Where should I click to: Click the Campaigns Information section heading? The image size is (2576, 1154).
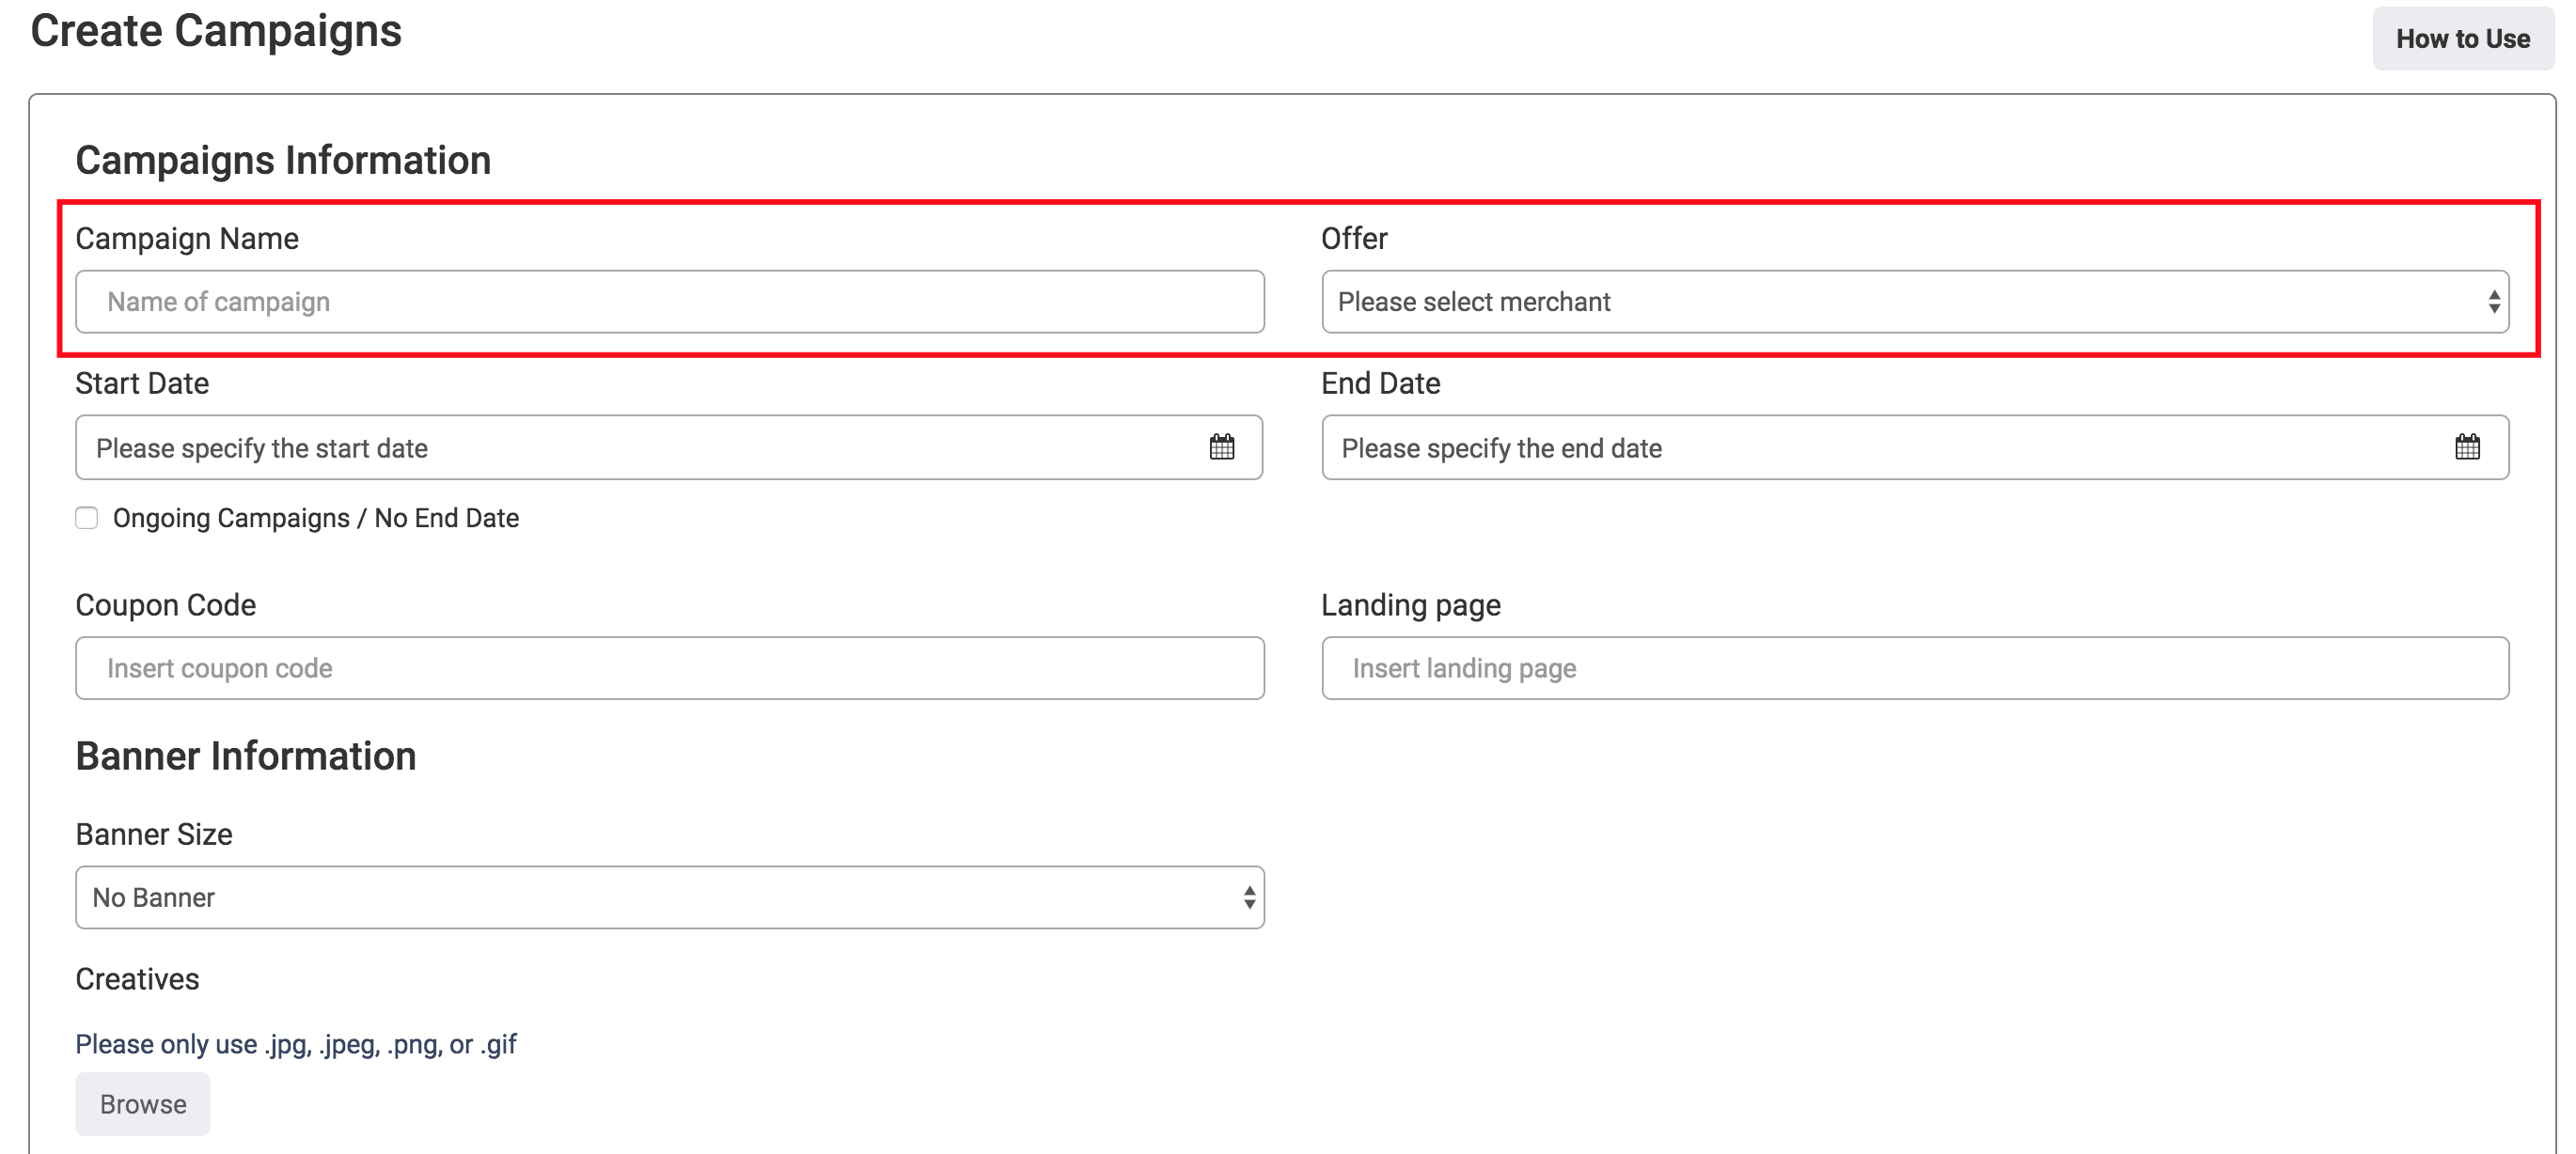(283, 161)
